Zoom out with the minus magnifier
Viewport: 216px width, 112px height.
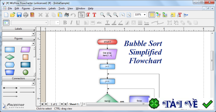116,15
